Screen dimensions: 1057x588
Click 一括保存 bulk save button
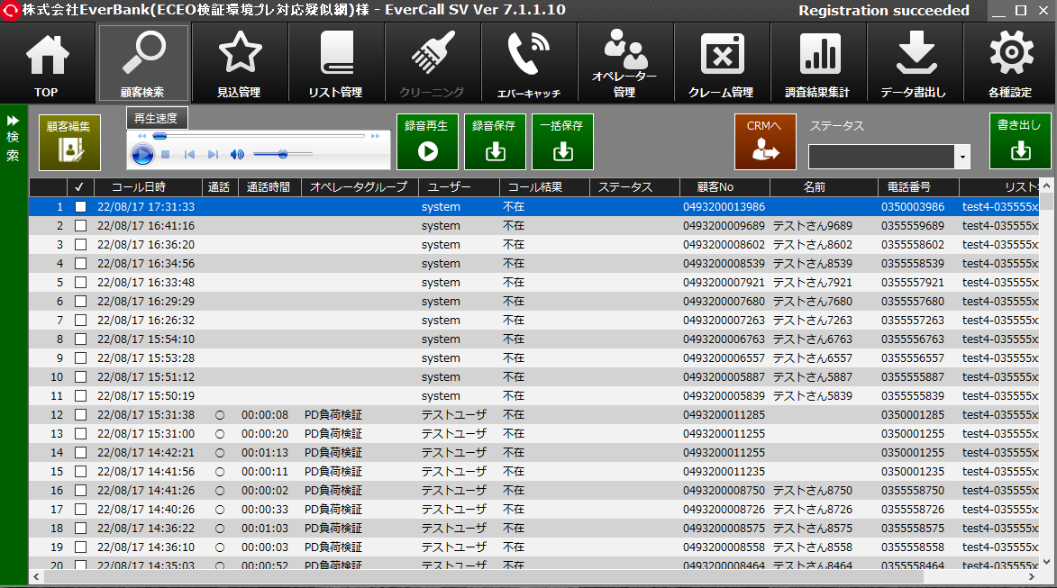coord(562,141)
